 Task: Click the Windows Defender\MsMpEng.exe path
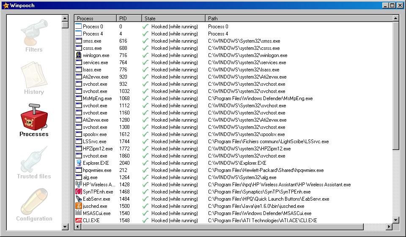(x=261, y=98)
